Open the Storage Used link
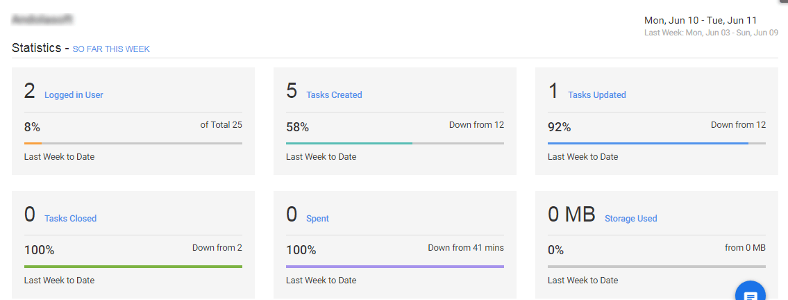788x300 pixels. click(630, 218)
